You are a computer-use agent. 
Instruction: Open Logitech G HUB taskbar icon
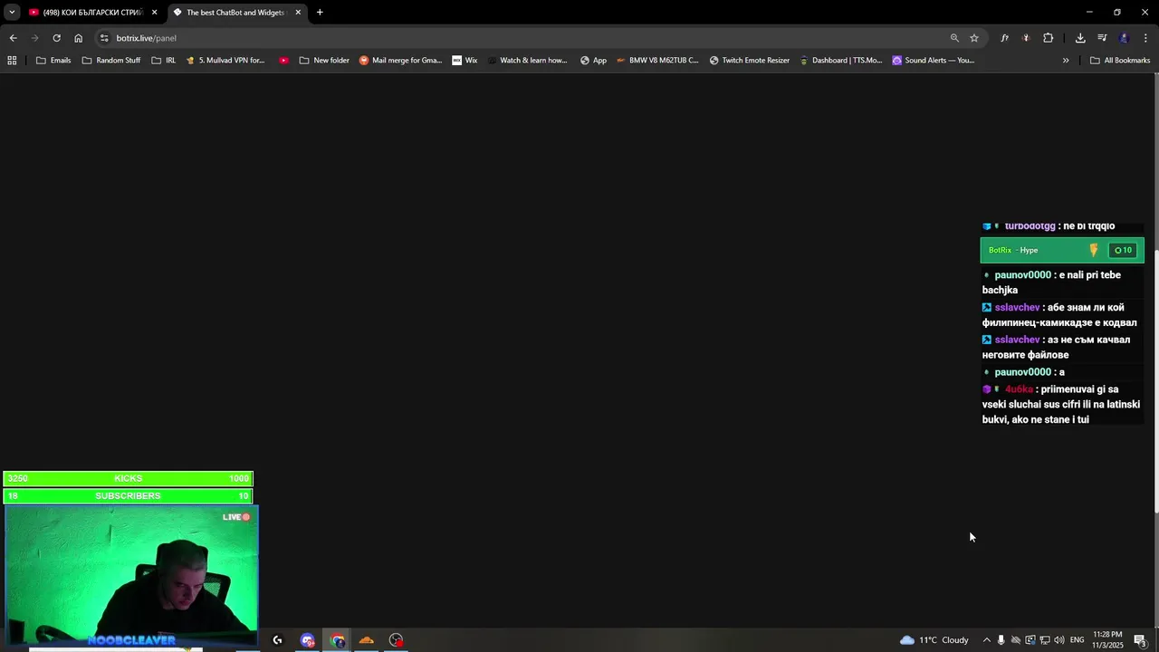[x=277, y=640]
